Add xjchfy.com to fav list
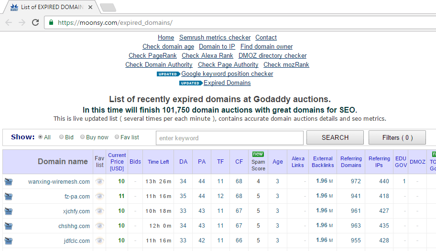This screenshot has width=436, height=251. [99, 211]
